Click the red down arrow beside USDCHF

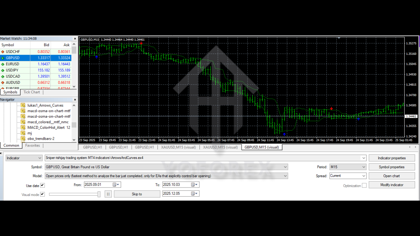[x=3, y=51]
